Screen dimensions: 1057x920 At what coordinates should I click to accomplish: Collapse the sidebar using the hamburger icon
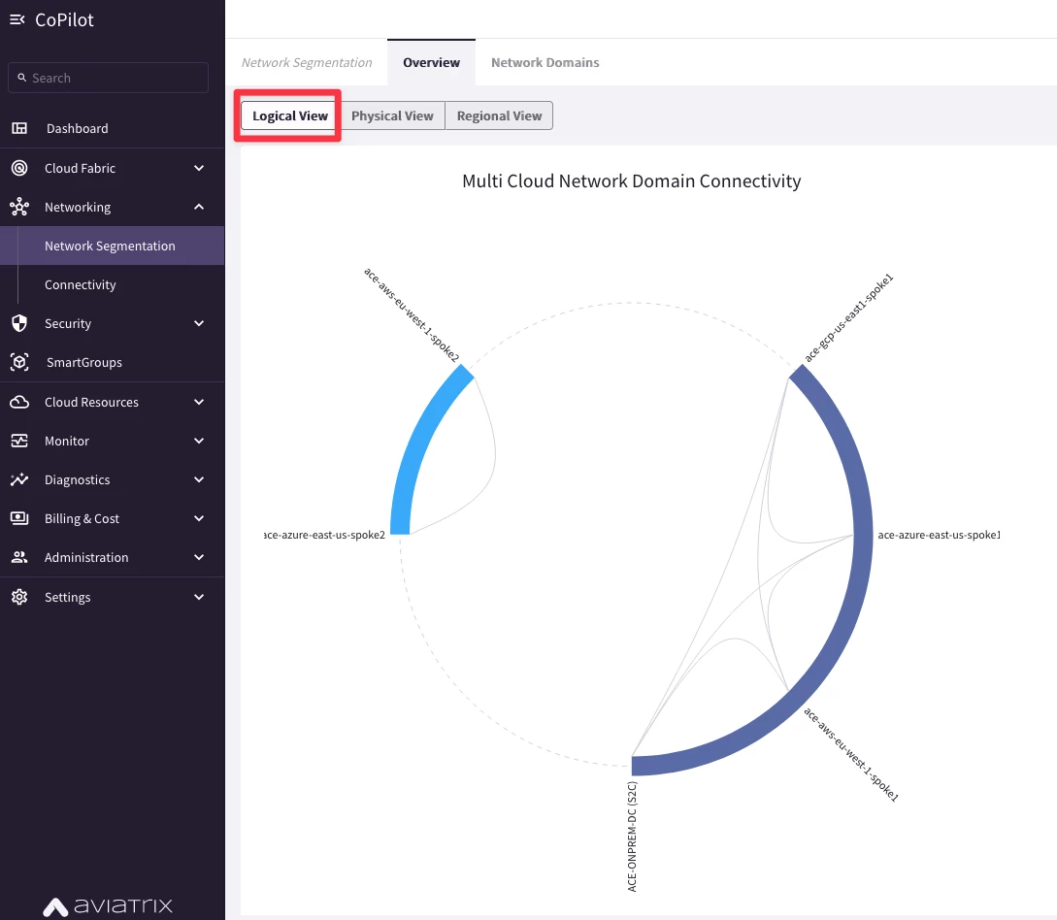(x=17, y=19)
